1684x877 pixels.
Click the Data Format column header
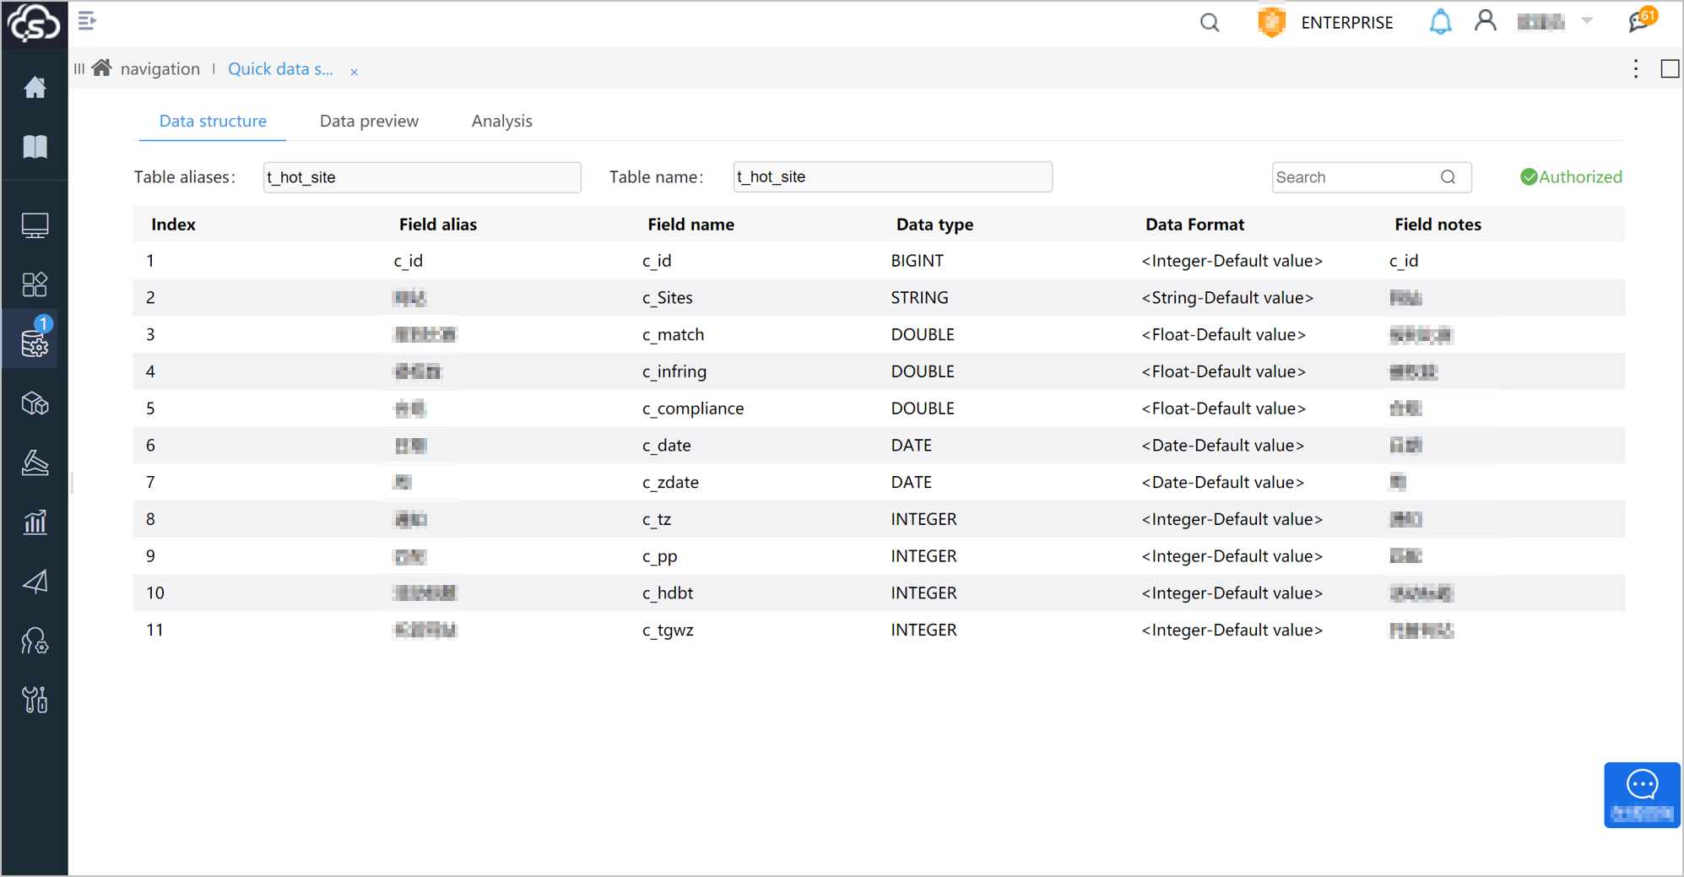pos(1194,225)
